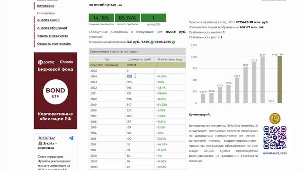303x170 pixels.
Task: Click the doxod logo in the banner
Action: [x=46, y=62]
